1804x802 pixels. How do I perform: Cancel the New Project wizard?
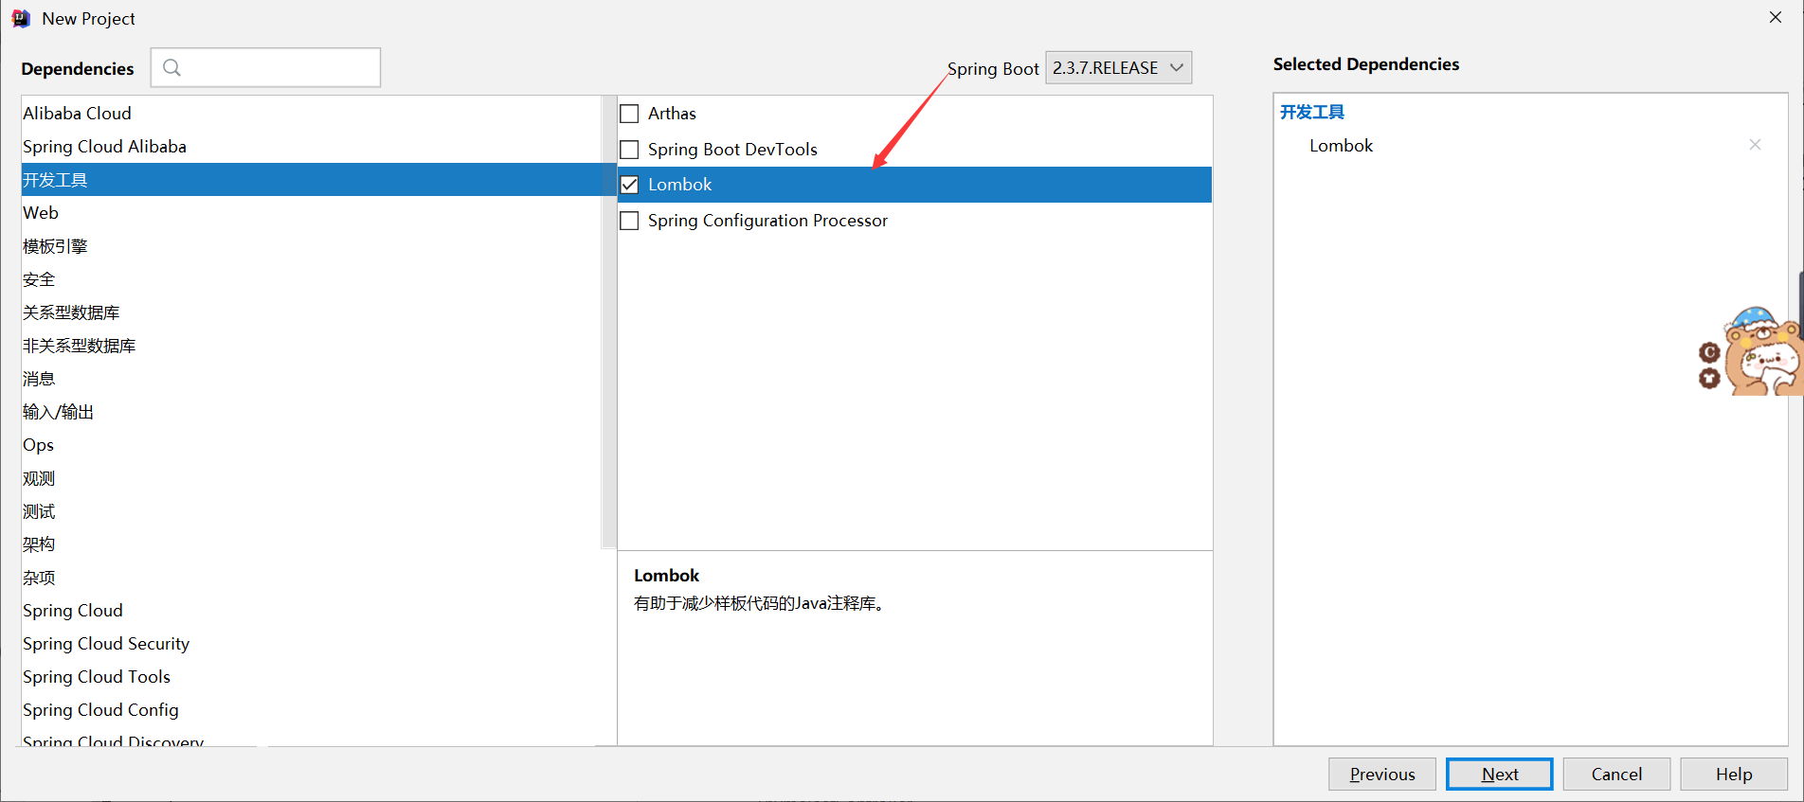coord(1616,774)
